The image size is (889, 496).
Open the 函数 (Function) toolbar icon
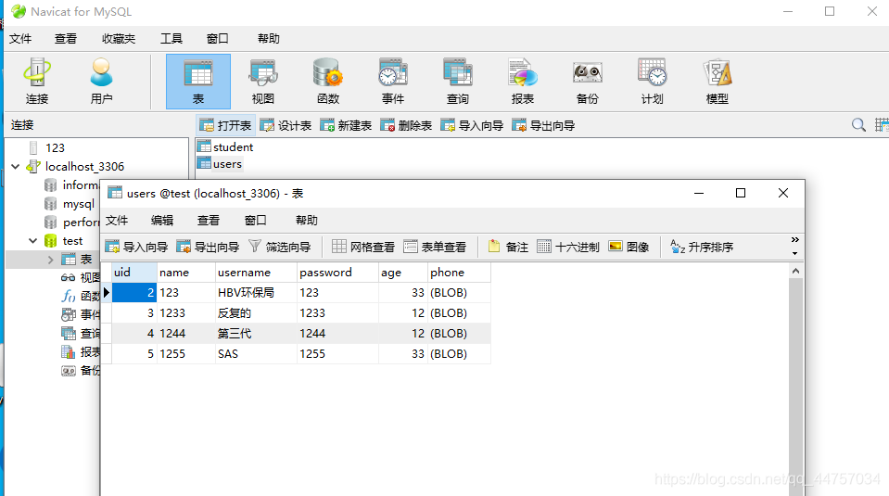point(328,82)
